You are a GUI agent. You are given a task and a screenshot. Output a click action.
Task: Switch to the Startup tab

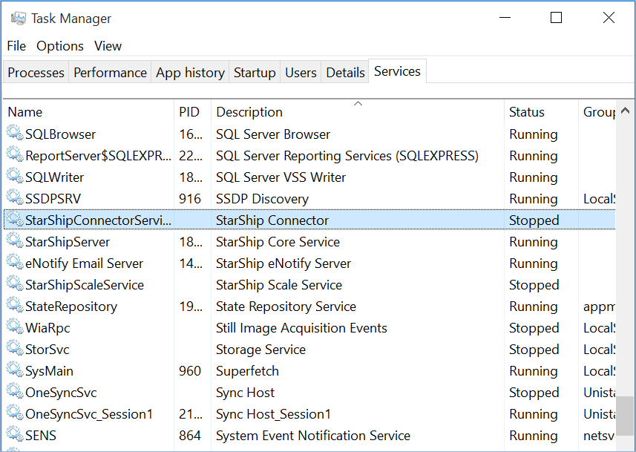[x=255, y=72]
